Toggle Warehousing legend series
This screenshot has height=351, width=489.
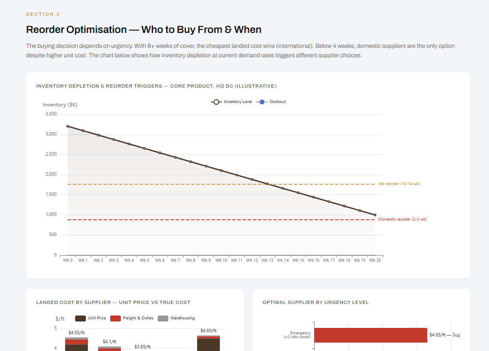pyautogui.click(x=176, y=318)
